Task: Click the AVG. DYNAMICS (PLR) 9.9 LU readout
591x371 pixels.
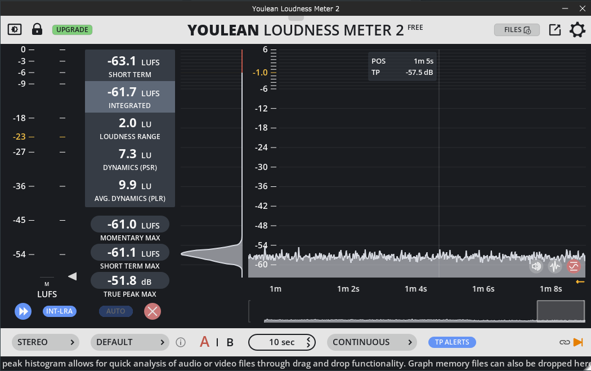Action: [x=130, y=190]
